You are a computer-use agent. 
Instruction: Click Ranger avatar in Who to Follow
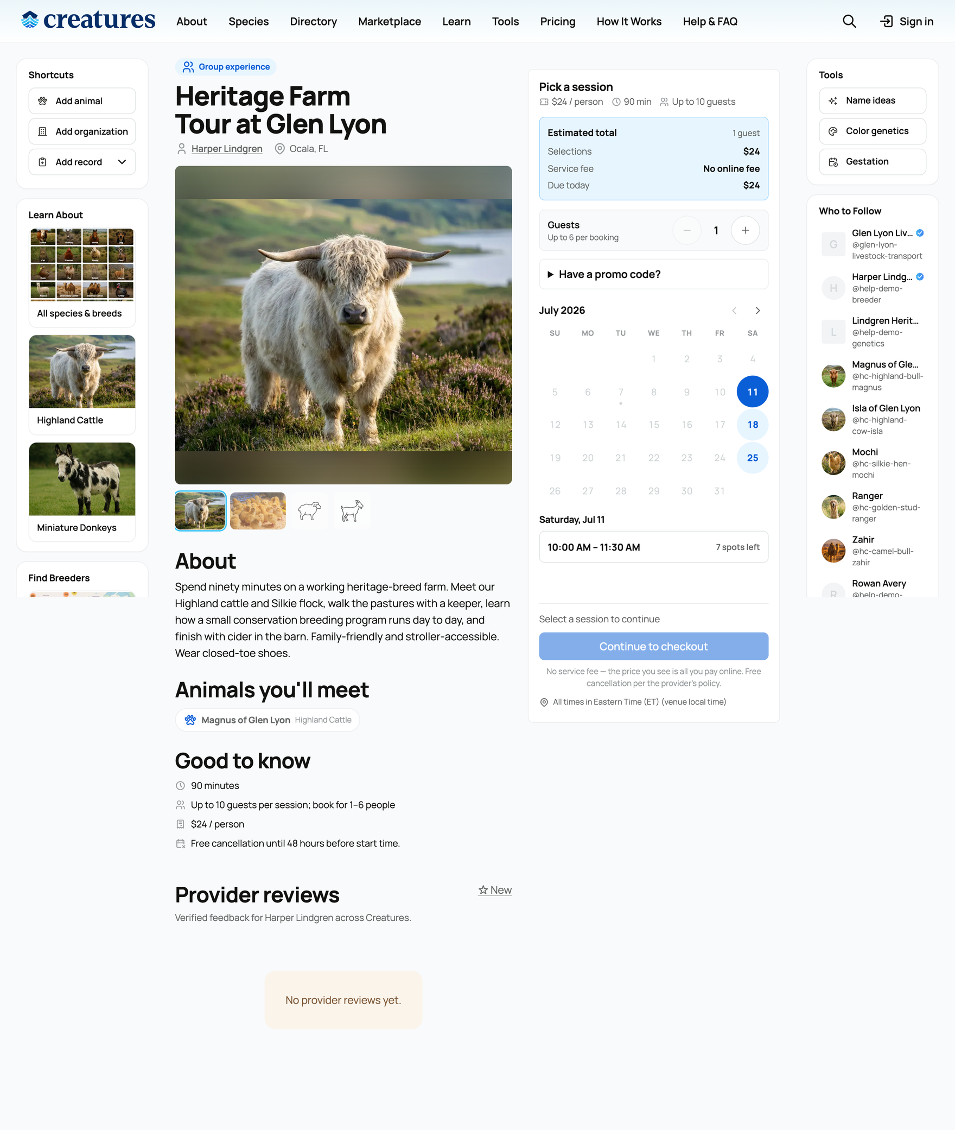point(833,507)
